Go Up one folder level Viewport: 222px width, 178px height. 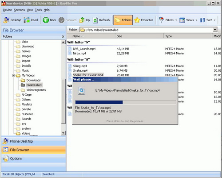(84, 20)
